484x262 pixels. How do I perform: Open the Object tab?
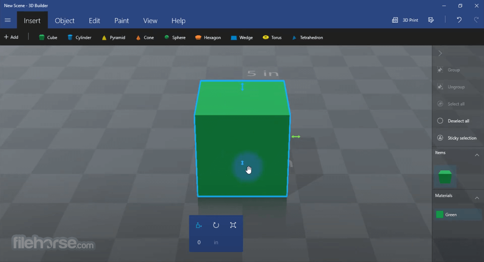click(x=65, y=20)
